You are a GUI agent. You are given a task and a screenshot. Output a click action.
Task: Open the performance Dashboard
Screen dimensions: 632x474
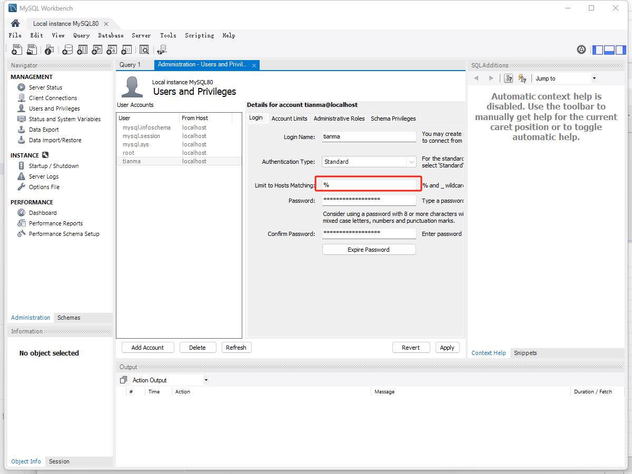43,213
